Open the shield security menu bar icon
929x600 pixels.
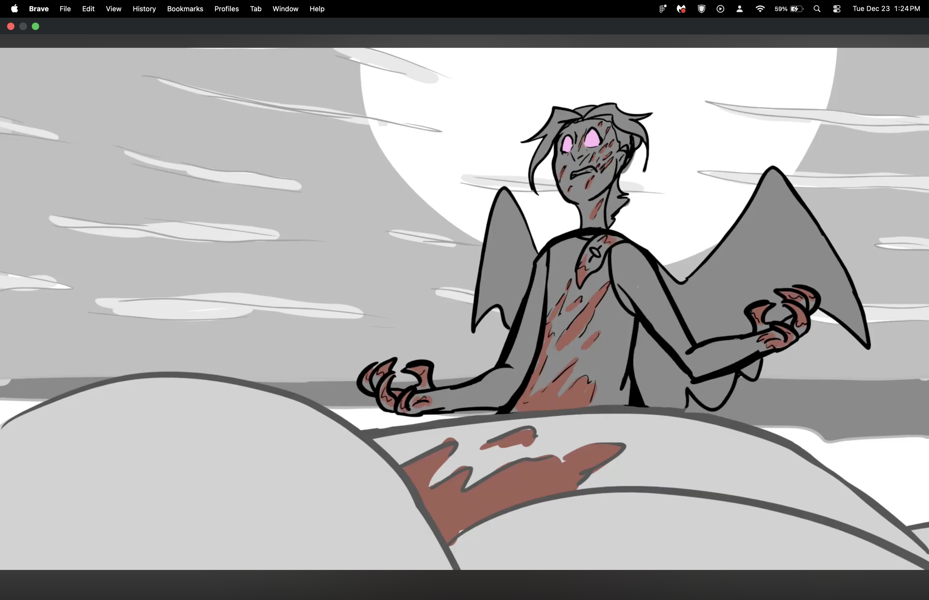click(x=701, y=9)
